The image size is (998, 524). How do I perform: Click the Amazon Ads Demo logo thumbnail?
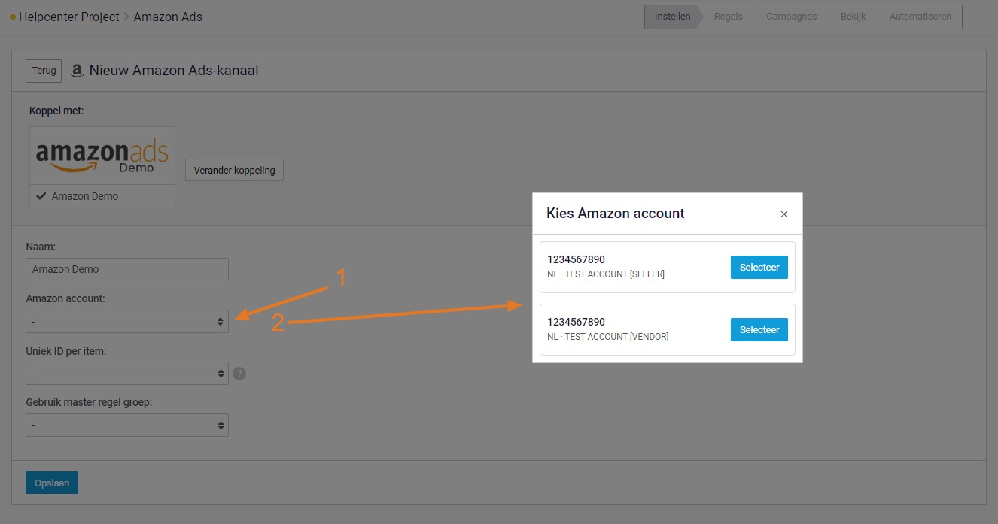tap(102, 156)
